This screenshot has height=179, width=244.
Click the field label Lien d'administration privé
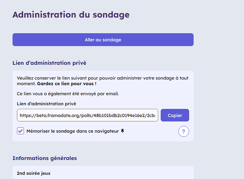coord(46,104)
